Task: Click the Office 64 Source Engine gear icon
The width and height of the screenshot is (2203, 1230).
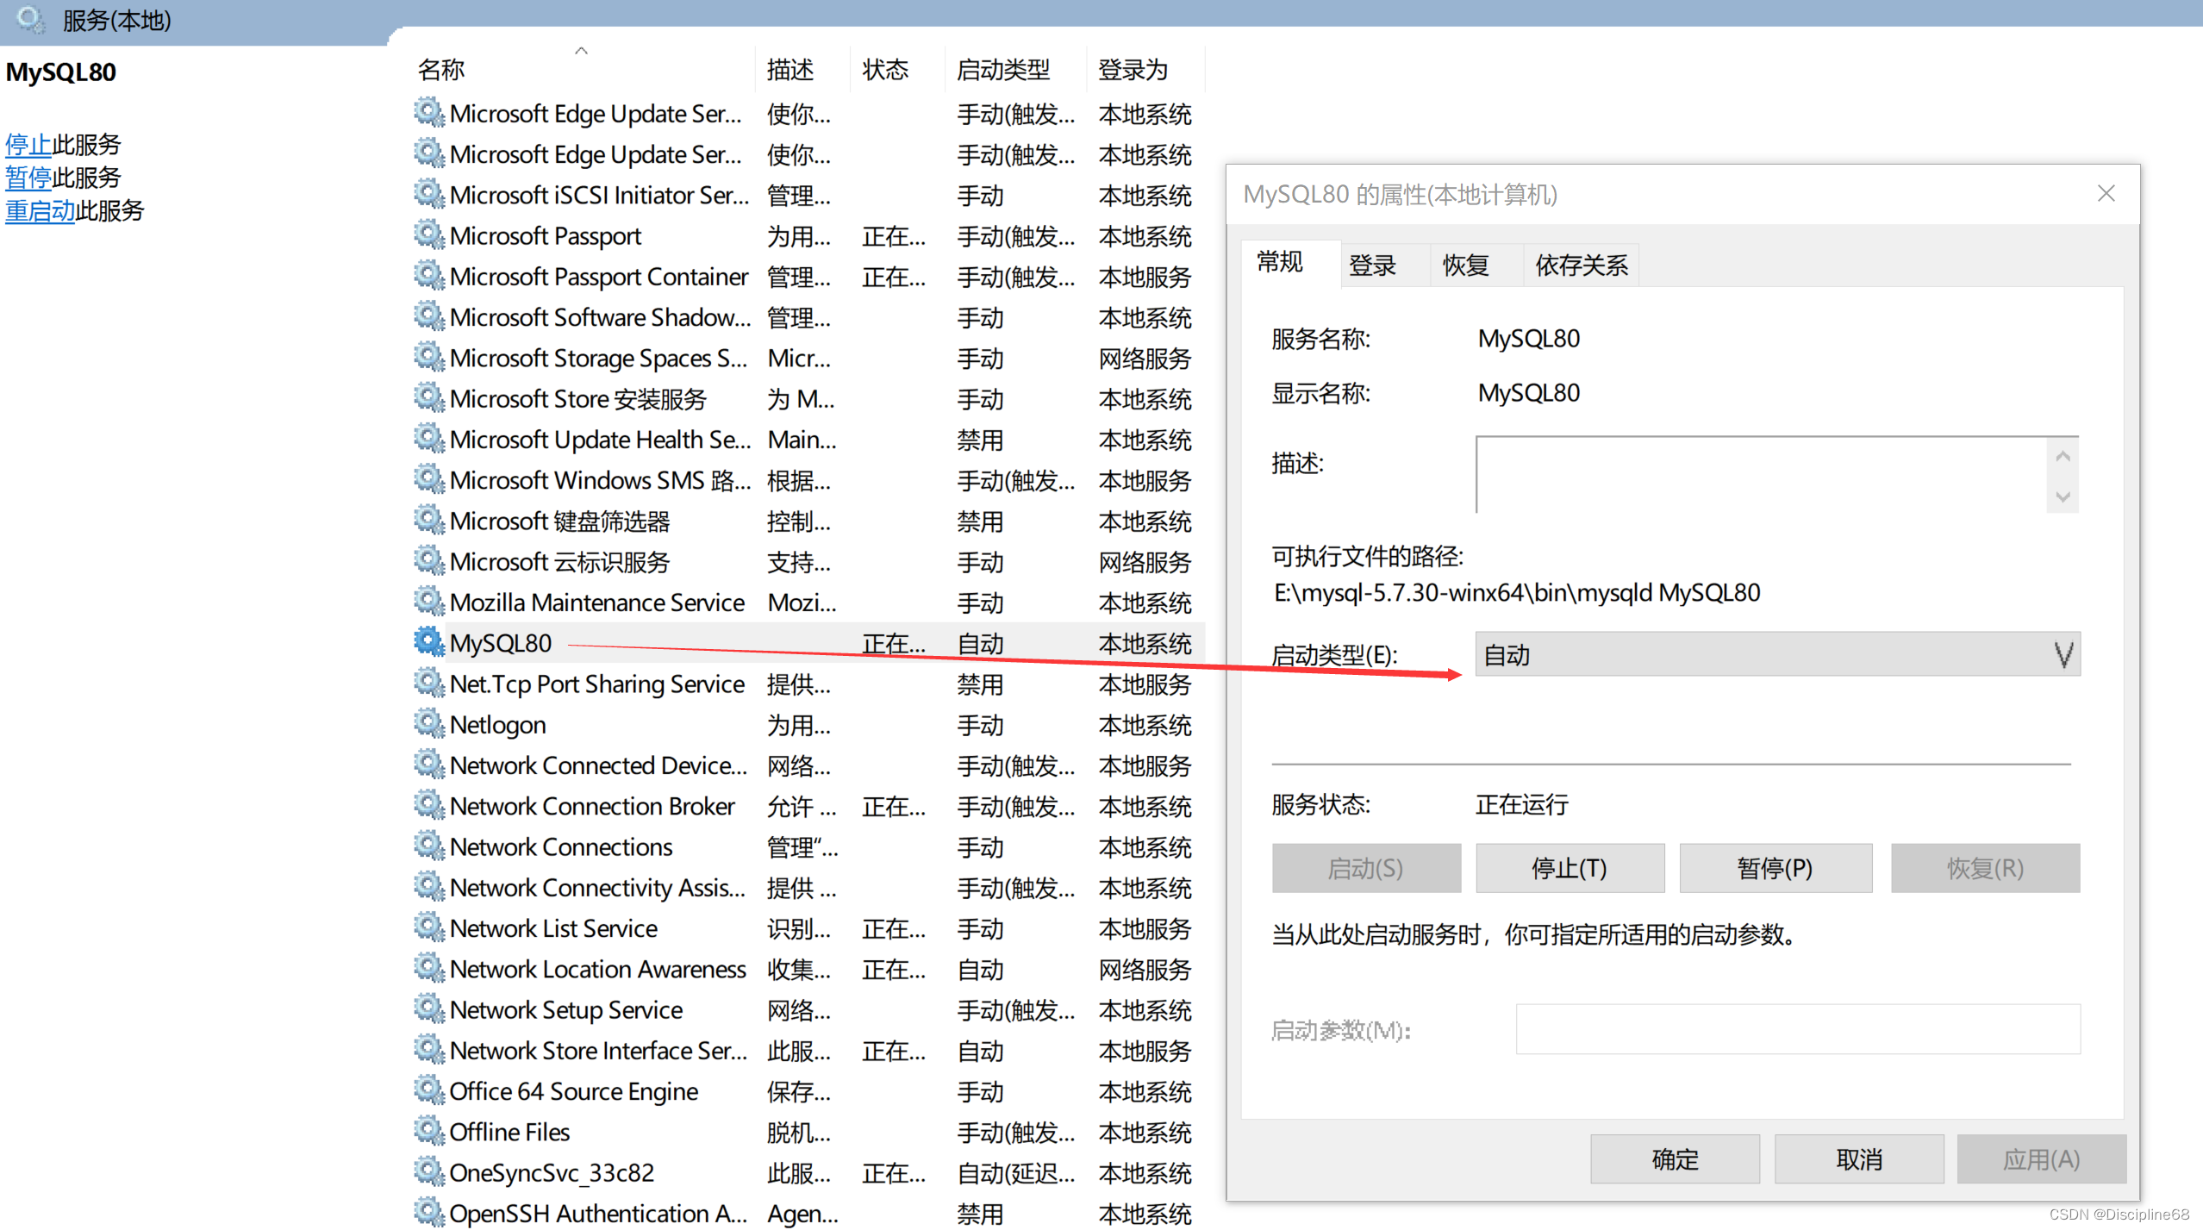Action: [428, 1090]
